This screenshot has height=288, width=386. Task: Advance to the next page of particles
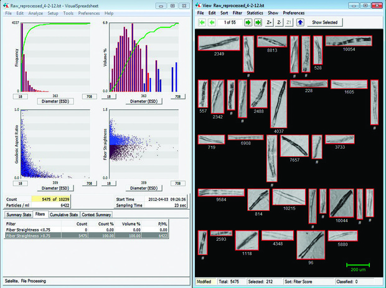point(248,22)
